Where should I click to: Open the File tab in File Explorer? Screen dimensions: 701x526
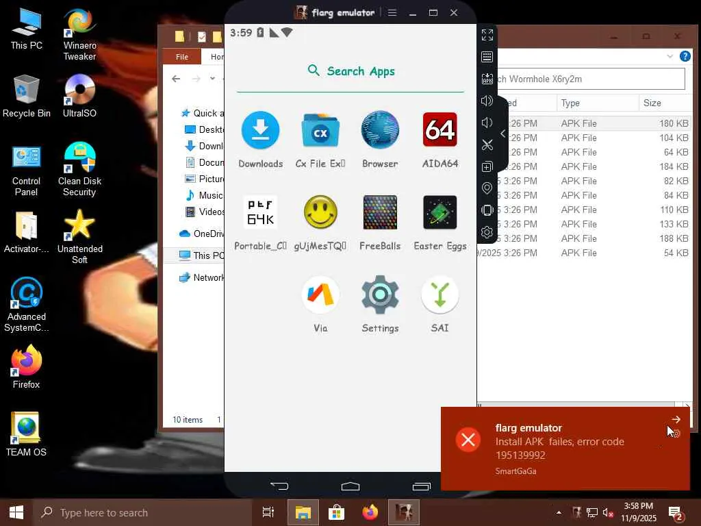(x=182, y=57)
